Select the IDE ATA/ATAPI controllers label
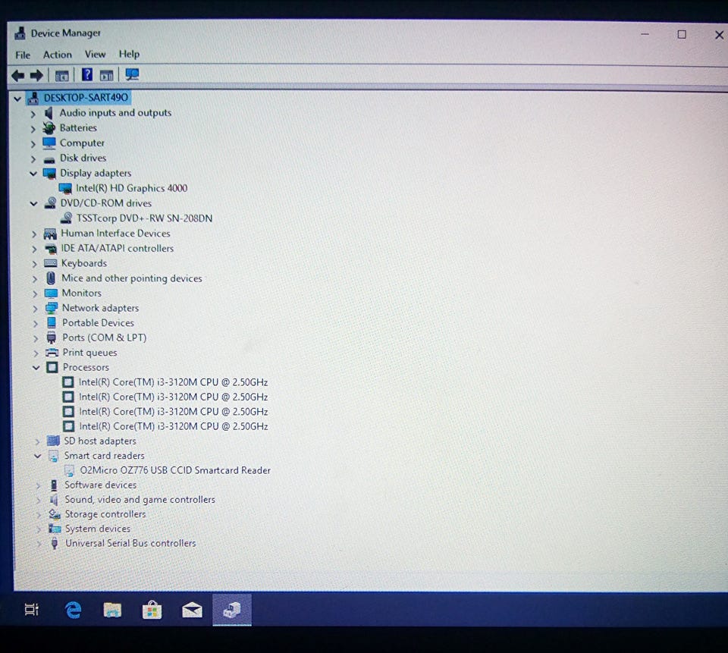This screenshot has width=728, height=653. (117, 249)
